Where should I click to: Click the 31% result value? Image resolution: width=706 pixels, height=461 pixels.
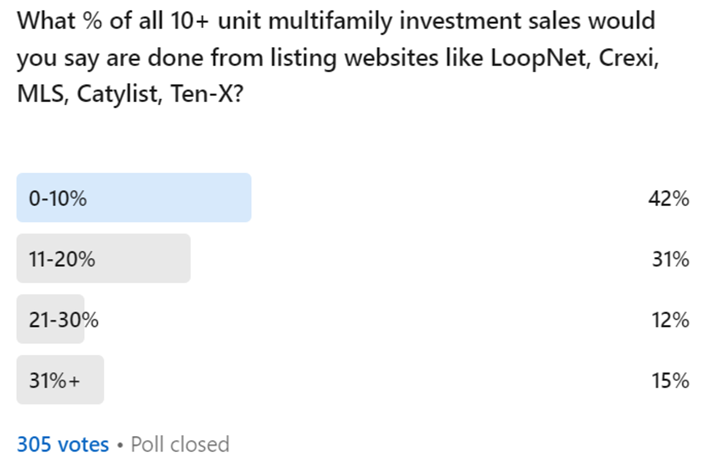(671, 259)
